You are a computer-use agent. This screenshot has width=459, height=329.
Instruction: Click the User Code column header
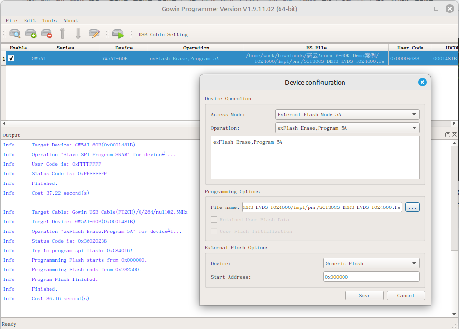[x=410, y=48]
